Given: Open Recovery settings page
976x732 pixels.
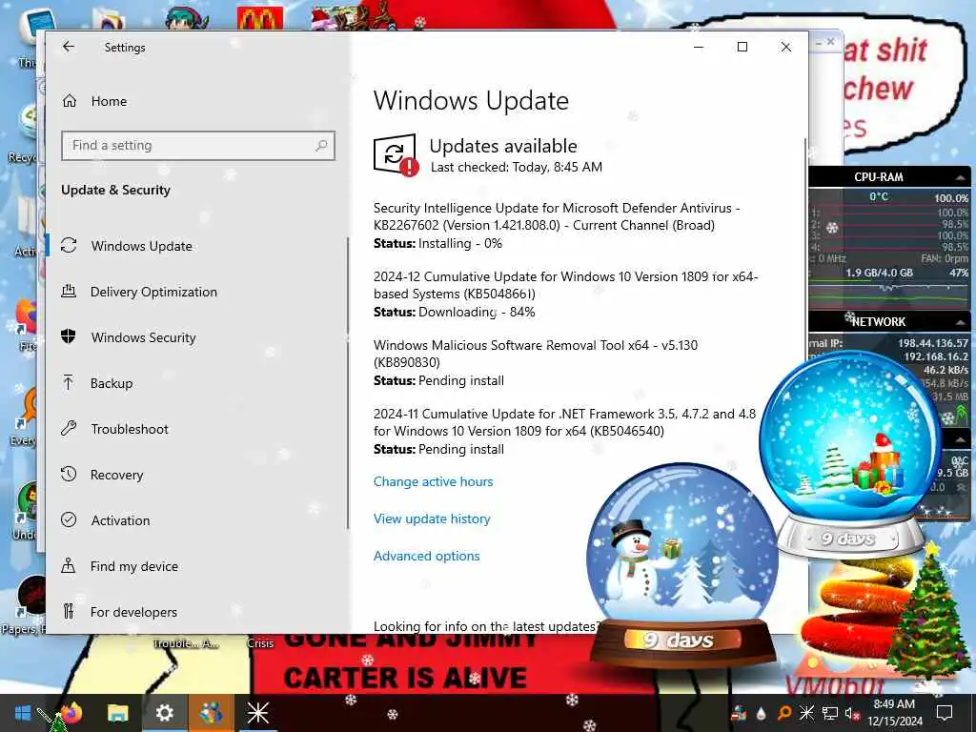Looking at the screenshot, I should tap(116, 475).
